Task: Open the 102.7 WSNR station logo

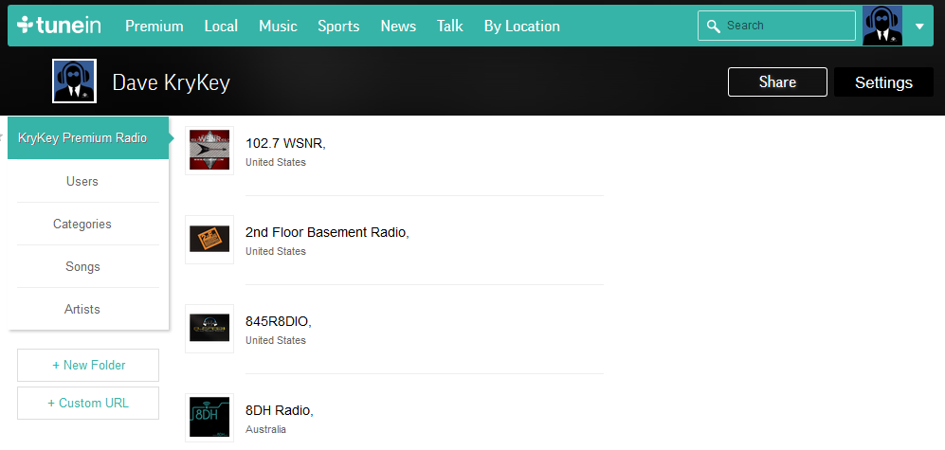Action: (209, 151)
